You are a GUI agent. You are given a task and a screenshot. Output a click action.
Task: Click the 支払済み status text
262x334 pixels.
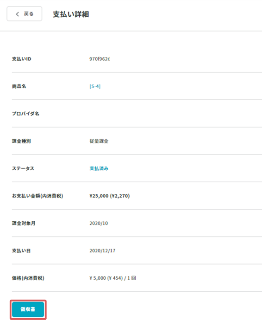tap(99, 168)
